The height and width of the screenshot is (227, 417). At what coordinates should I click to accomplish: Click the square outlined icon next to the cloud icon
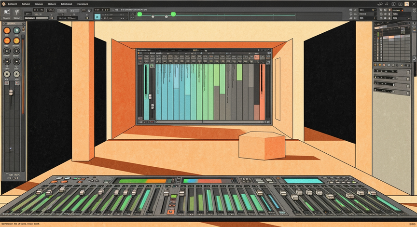click(393, 4)
